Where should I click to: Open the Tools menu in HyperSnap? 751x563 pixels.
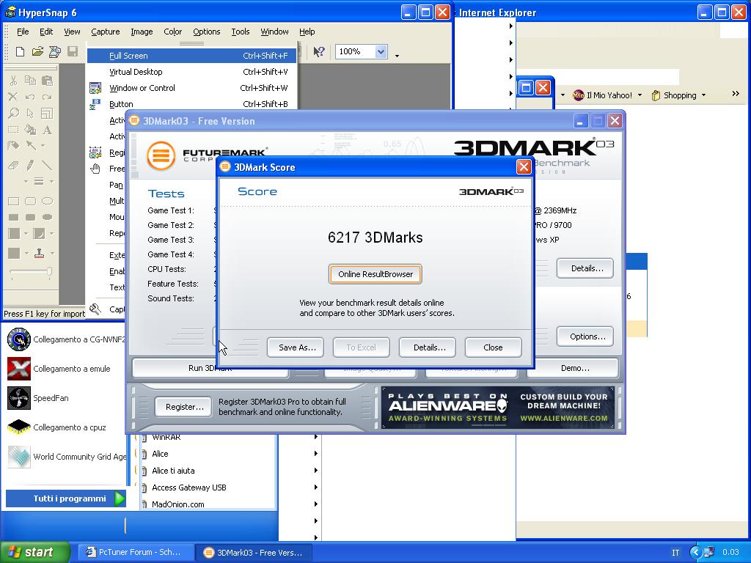tap(241, 32)
